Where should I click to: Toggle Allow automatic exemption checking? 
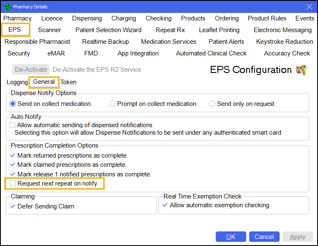tap(165, 205)
